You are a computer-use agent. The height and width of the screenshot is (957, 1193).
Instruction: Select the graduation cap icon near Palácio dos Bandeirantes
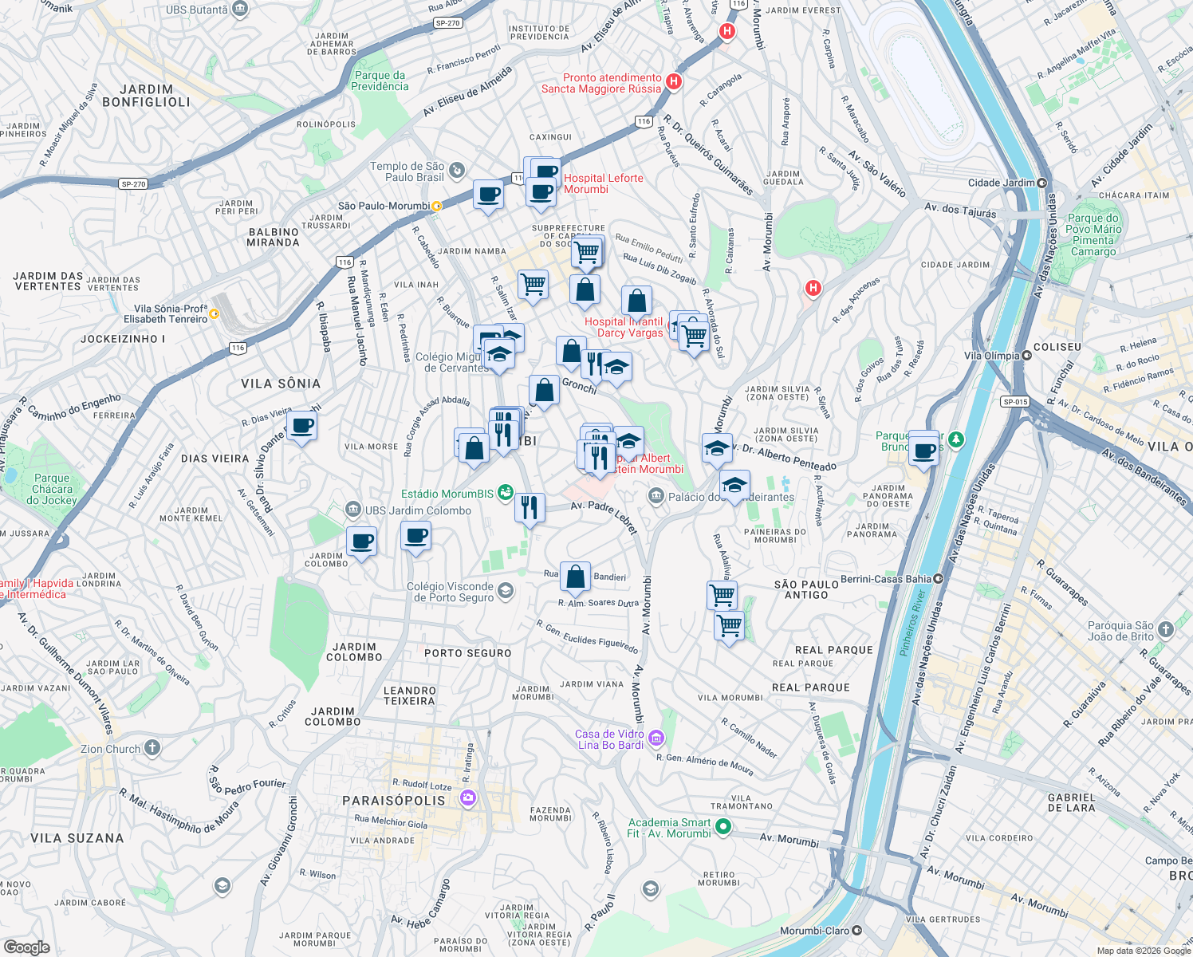[x=734, y=484]
